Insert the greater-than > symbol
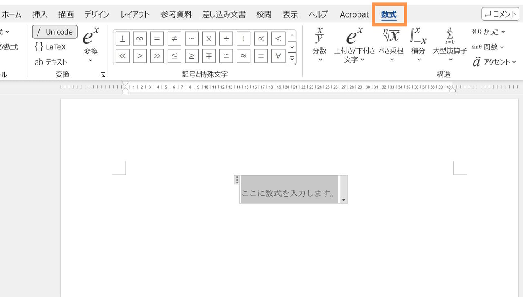523x297 pixels. (140, 56)
